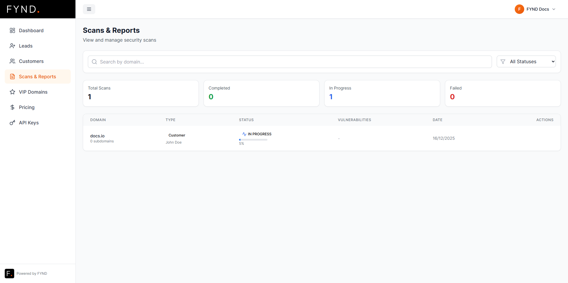Select the In Progress stats card
Screen dimensions: 568x283
click(382, 93)
